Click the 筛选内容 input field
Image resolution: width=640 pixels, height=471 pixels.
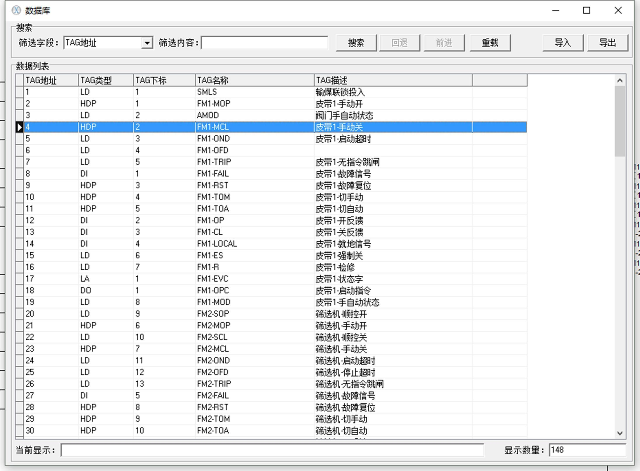coord(264,43)
